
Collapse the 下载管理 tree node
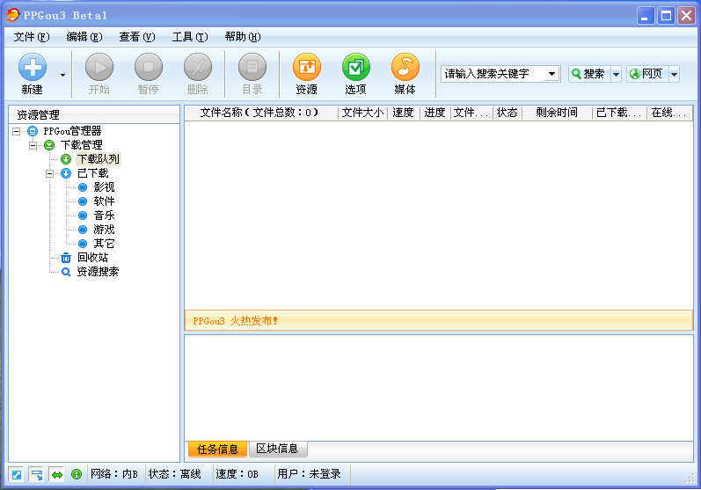coord(33,145)
